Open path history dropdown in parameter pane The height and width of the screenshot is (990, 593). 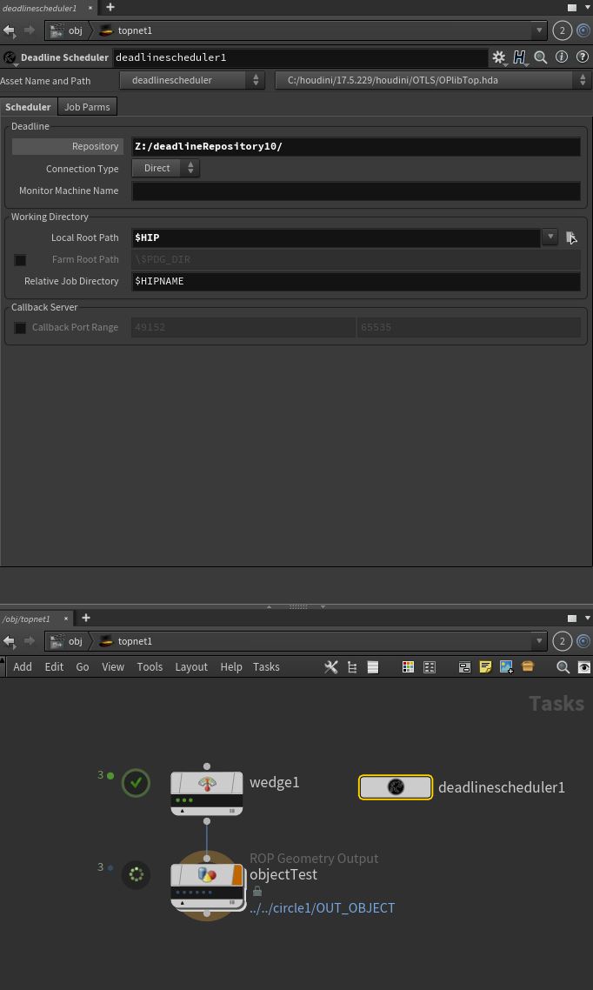[539, 30]
